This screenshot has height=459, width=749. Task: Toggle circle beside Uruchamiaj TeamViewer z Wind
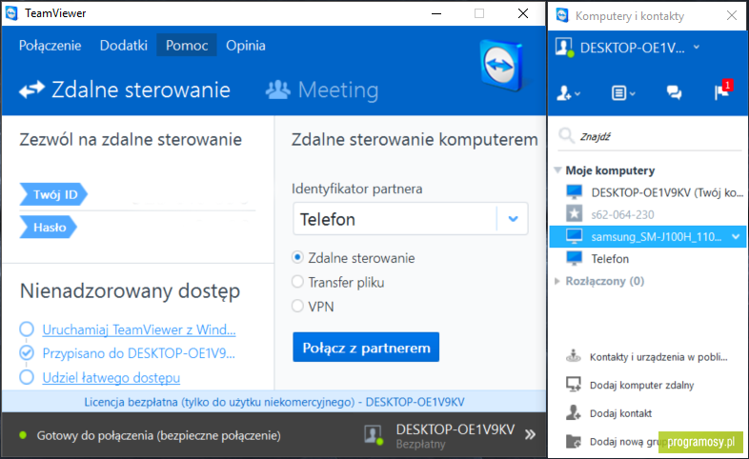pyautogui.click(x=27, y=329)
